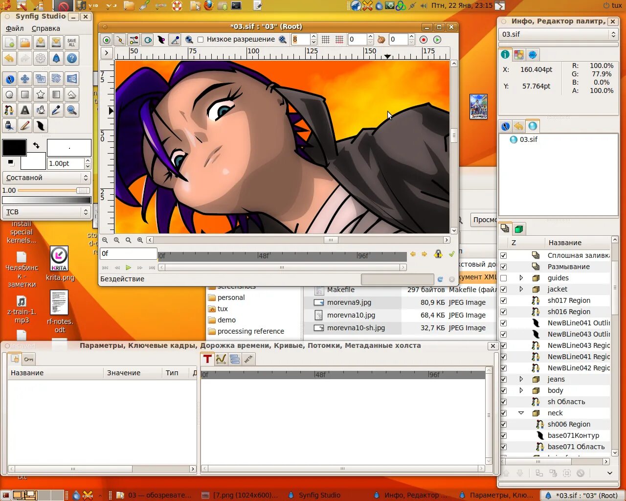Select the Star tool
This screenshot has height=501, width=626.
tap(41, 94)
